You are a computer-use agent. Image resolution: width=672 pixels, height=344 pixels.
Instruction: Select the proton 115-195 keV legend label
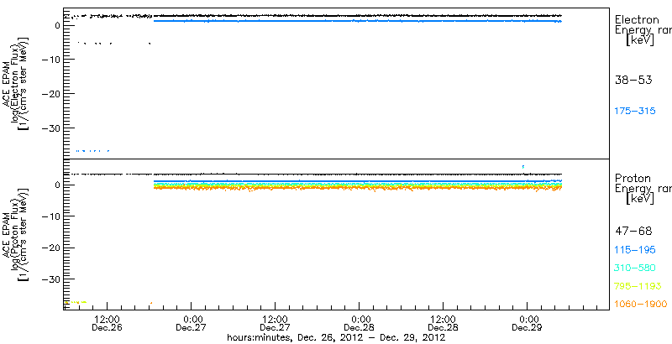pos(635,250)
